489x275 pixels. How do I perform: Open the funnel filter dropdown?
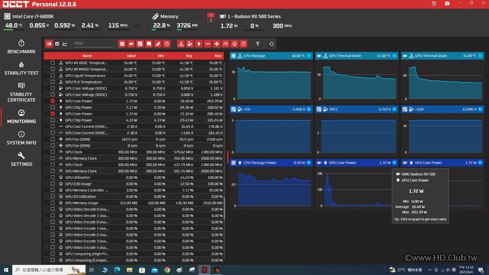258,44
